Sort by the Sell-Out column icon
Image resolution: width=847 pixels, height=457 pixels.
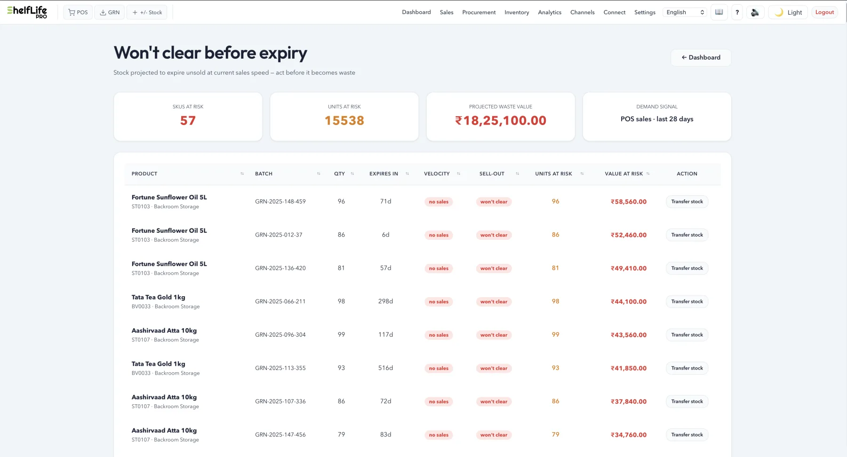(x=518, y=174)
